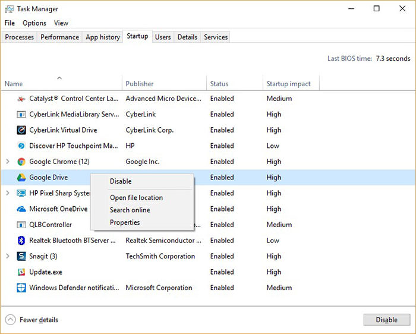Open the Options menu
Screen dimensions: 416x334
tap(34, 23)
